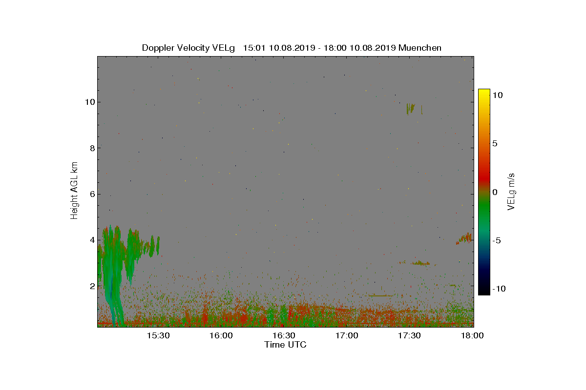
Task: Click the "Height AGL km" axis label
Action: click(x=74, y=191)
